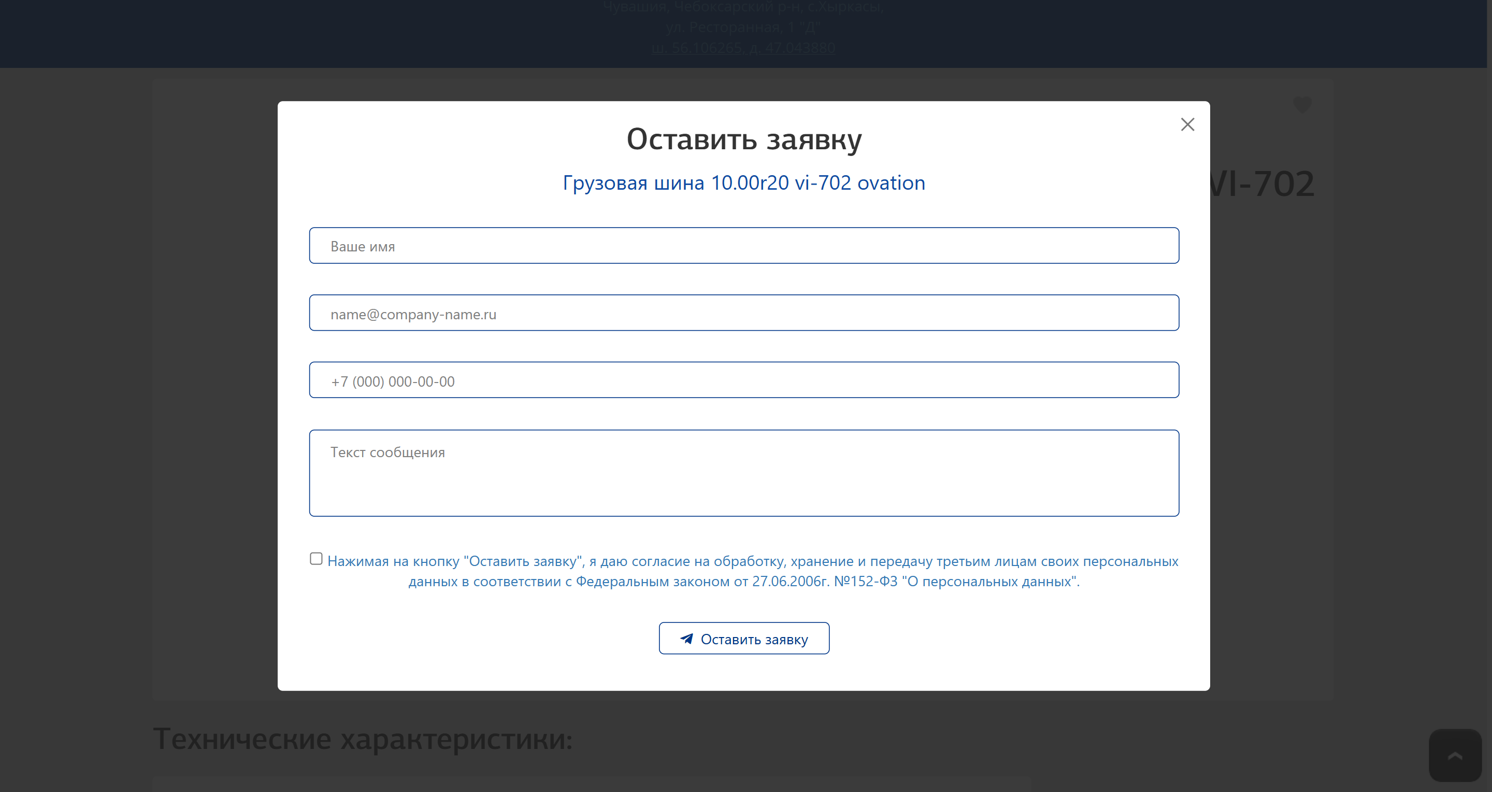
Task: Tick the personal data consent checkbox
Action: pos(315,559)
